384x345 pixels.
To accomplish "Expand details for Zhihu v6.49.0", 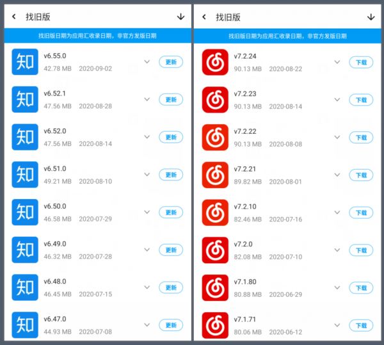I will point(147,250).
